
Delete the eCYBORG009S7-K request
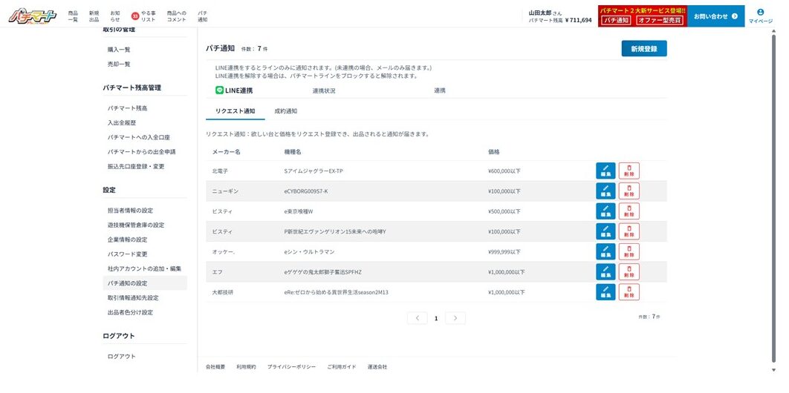[629, 191]
